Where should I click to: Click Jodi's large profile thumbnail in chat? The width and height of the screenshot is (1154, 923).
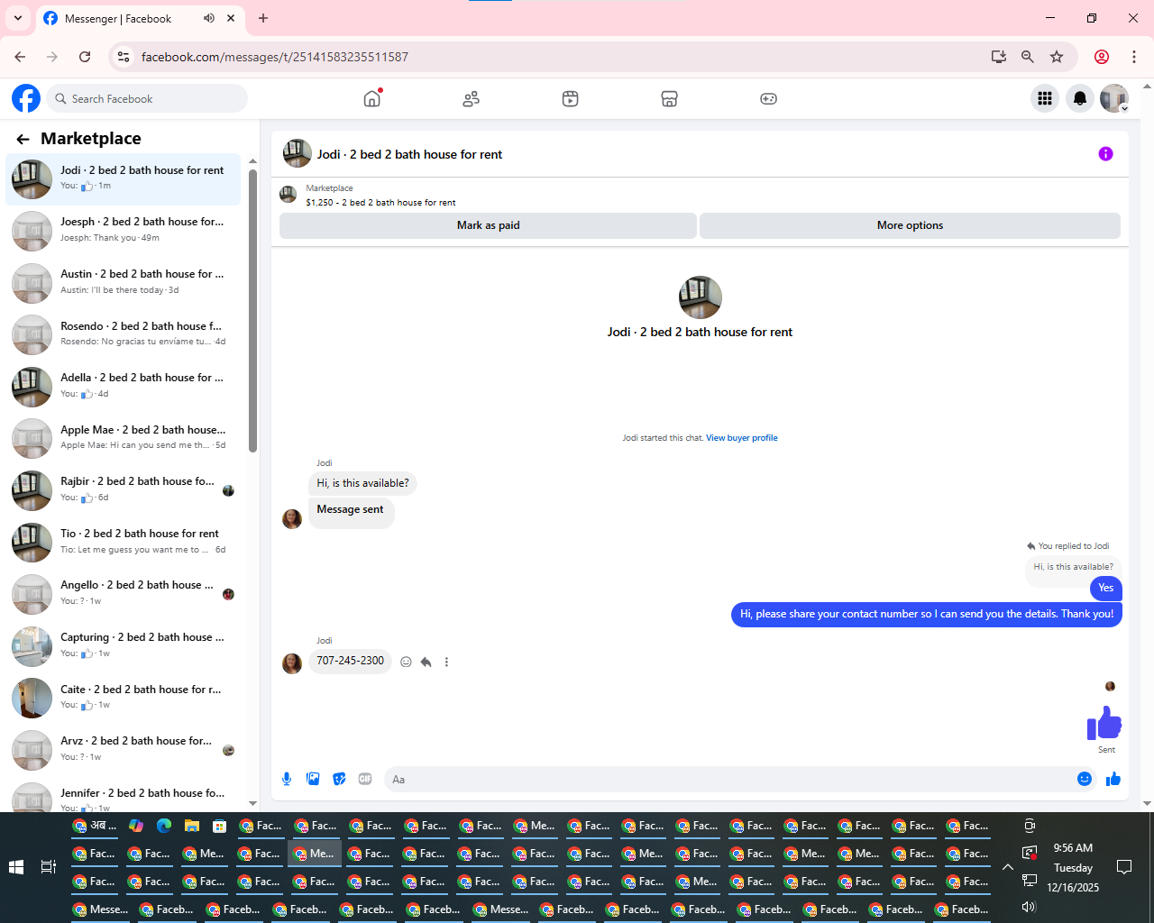(700, 297)
